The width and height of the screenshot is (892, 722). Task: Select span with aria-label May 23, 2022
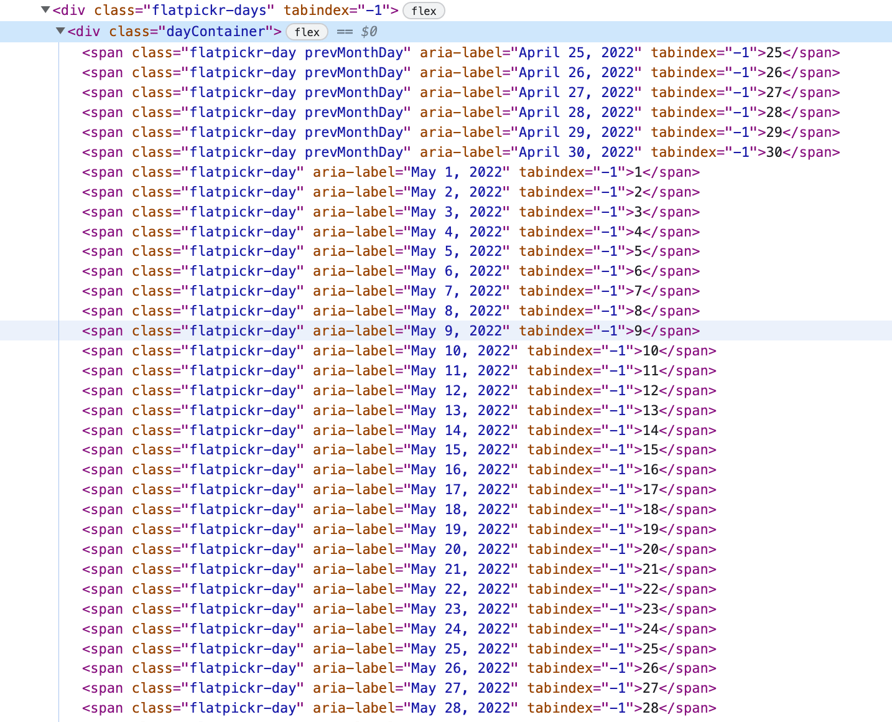(399, 609)
